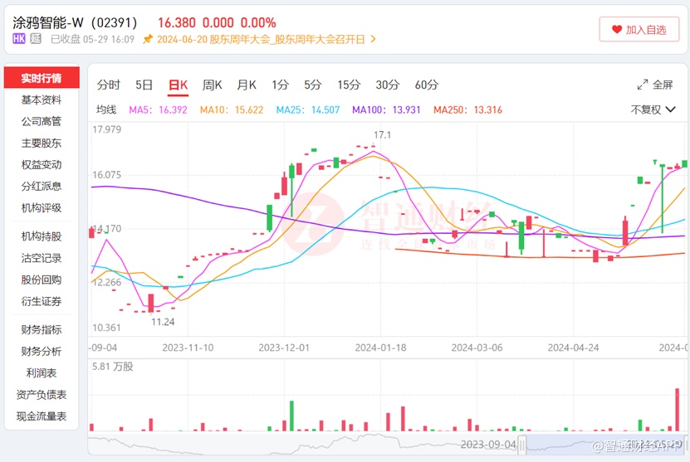This screenshot has width=690, height=462.
Task: Open 股份回购 in the sidebar
Action: [x=42, y=280]
